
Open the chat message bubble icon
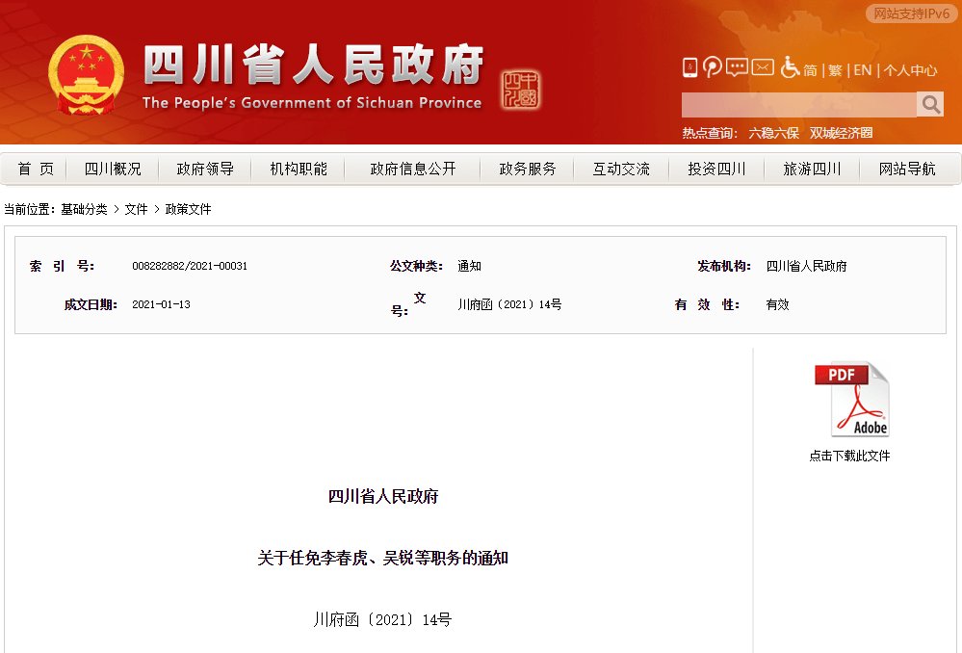737,66
